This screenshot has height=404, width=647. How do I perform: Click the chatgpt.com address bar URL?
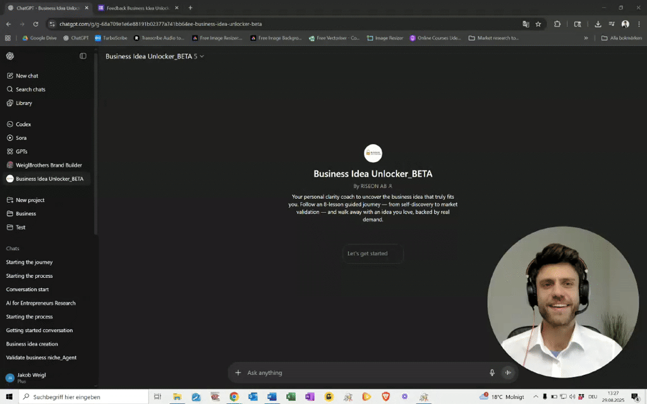160,24
